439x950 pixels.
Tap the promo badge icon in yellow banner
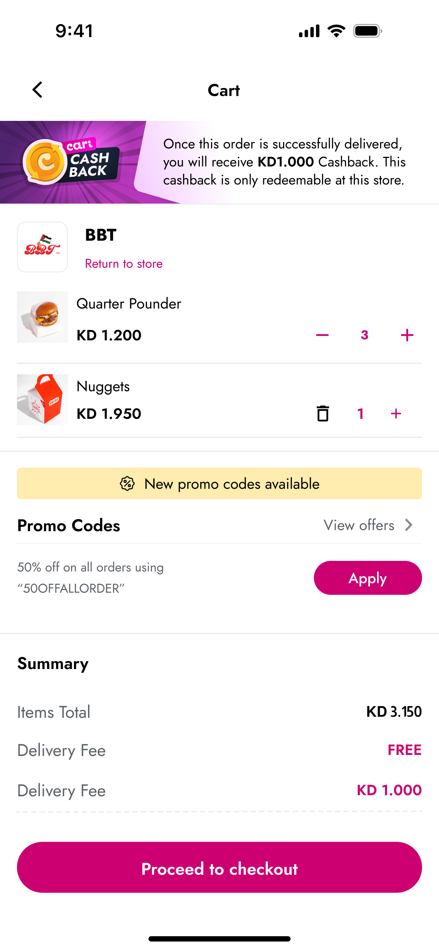pyautogui.click(x=127, y=483)
